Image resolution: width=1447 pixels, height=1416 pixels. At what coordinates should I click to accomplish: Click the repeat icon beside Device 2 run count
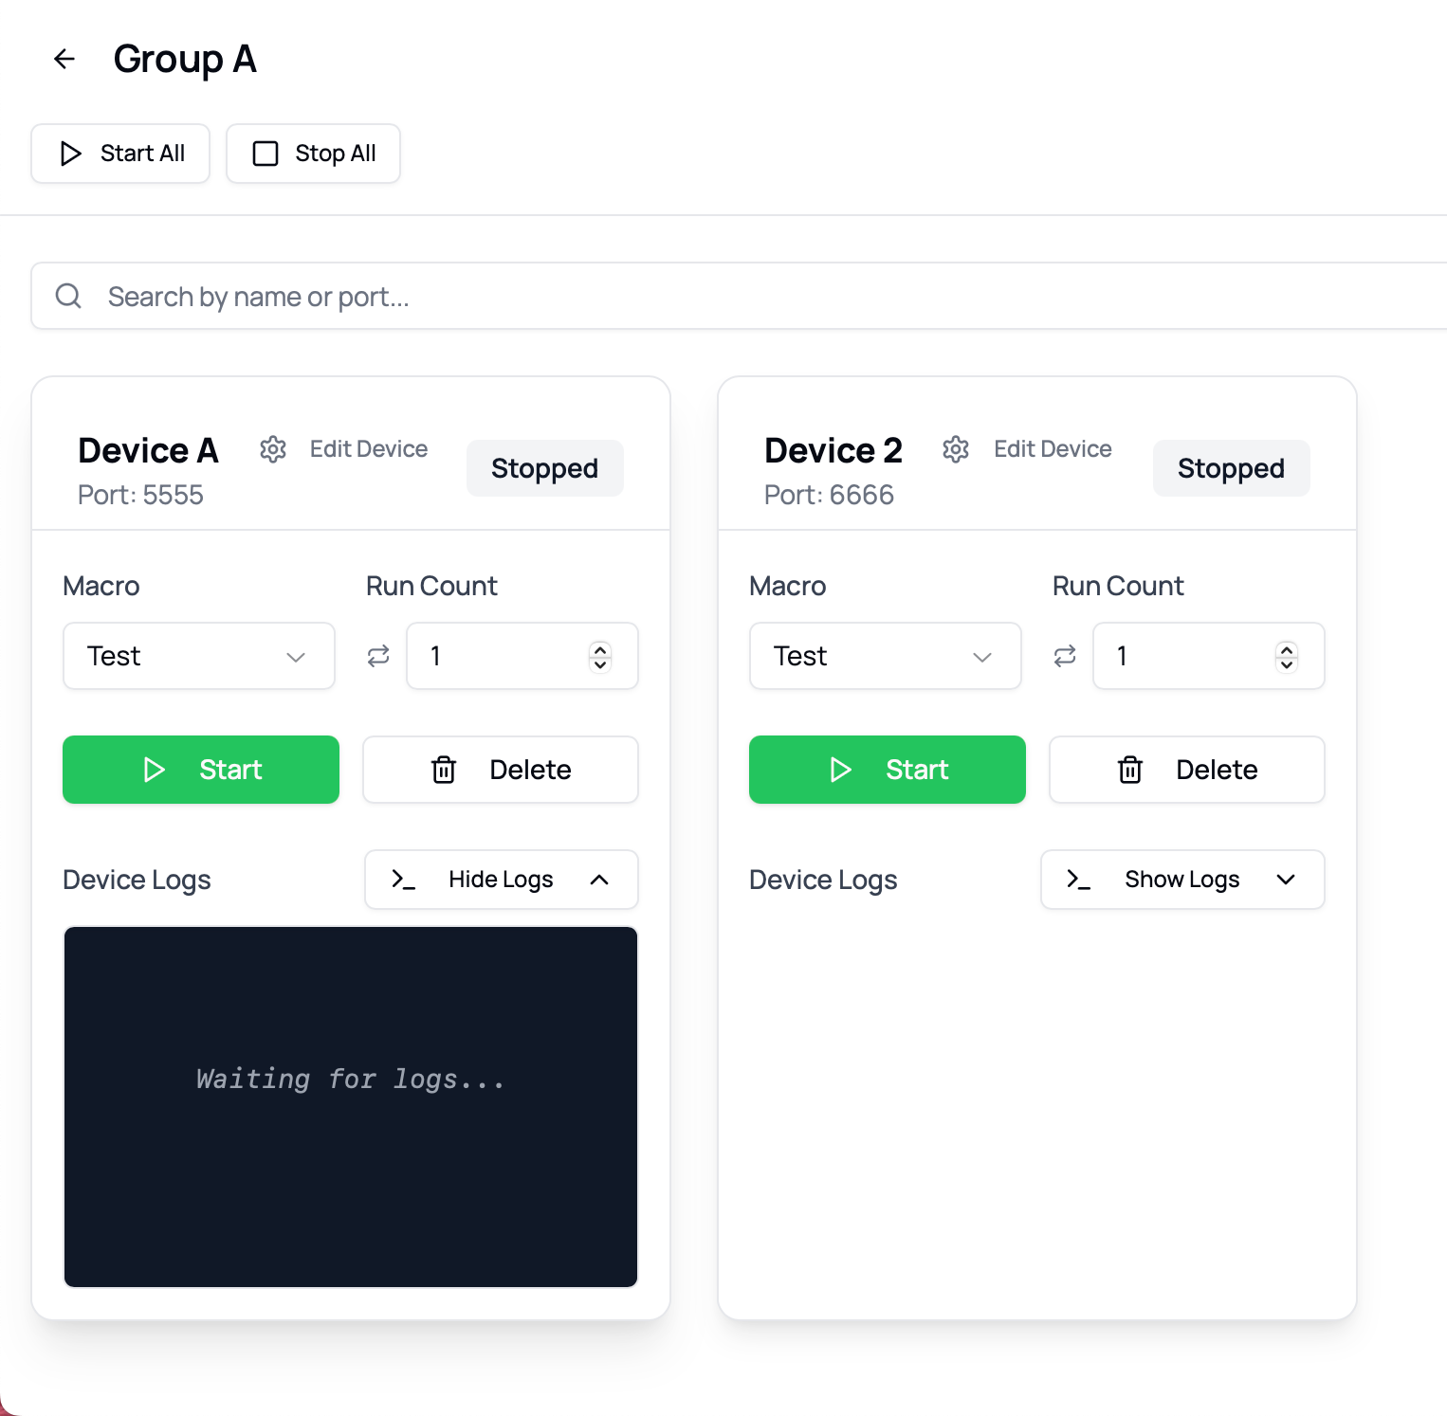point(1063,656)
